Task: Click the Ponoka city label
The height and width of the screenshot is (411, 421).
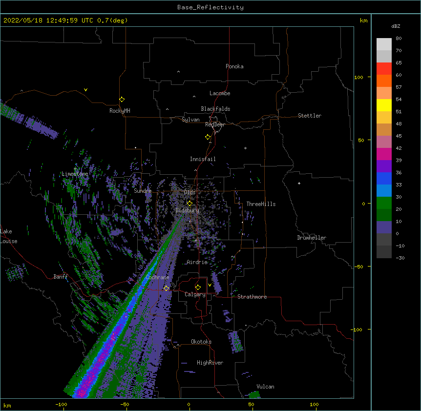Action: pos(234,66)
